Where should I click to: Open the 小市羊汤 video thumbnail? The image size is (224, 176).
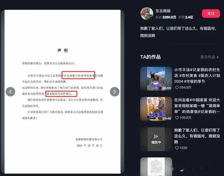pos(156,79)
